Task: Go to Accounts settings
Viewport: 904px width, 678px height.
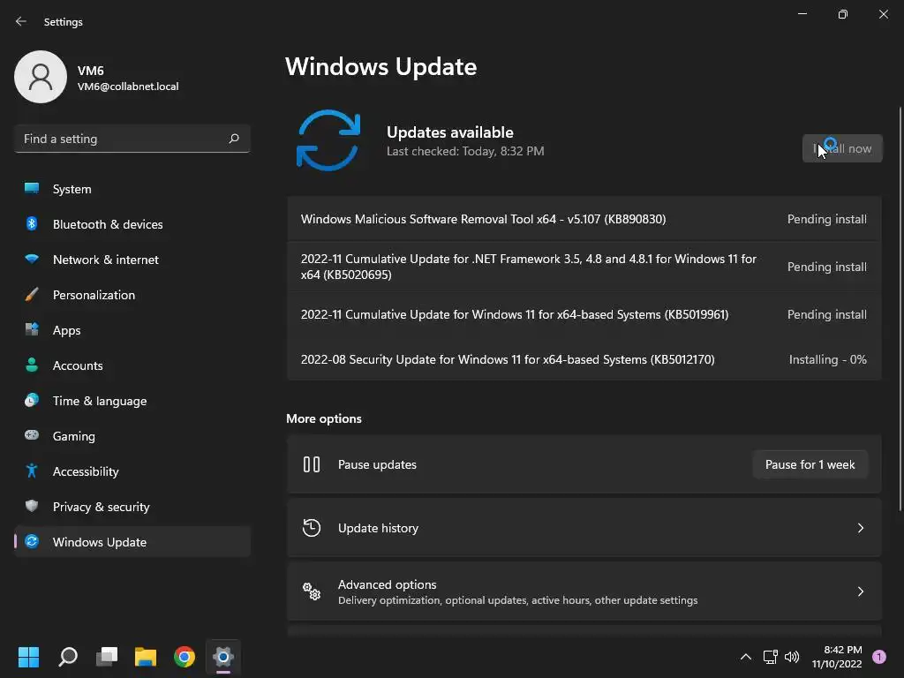Action: [x=132, y=365]
